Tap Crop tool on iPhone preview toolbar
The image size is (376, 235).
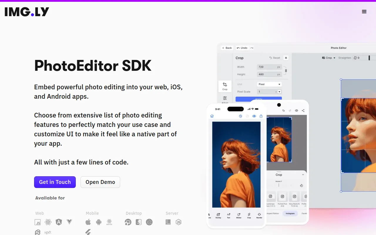click(x=249, y=216)
